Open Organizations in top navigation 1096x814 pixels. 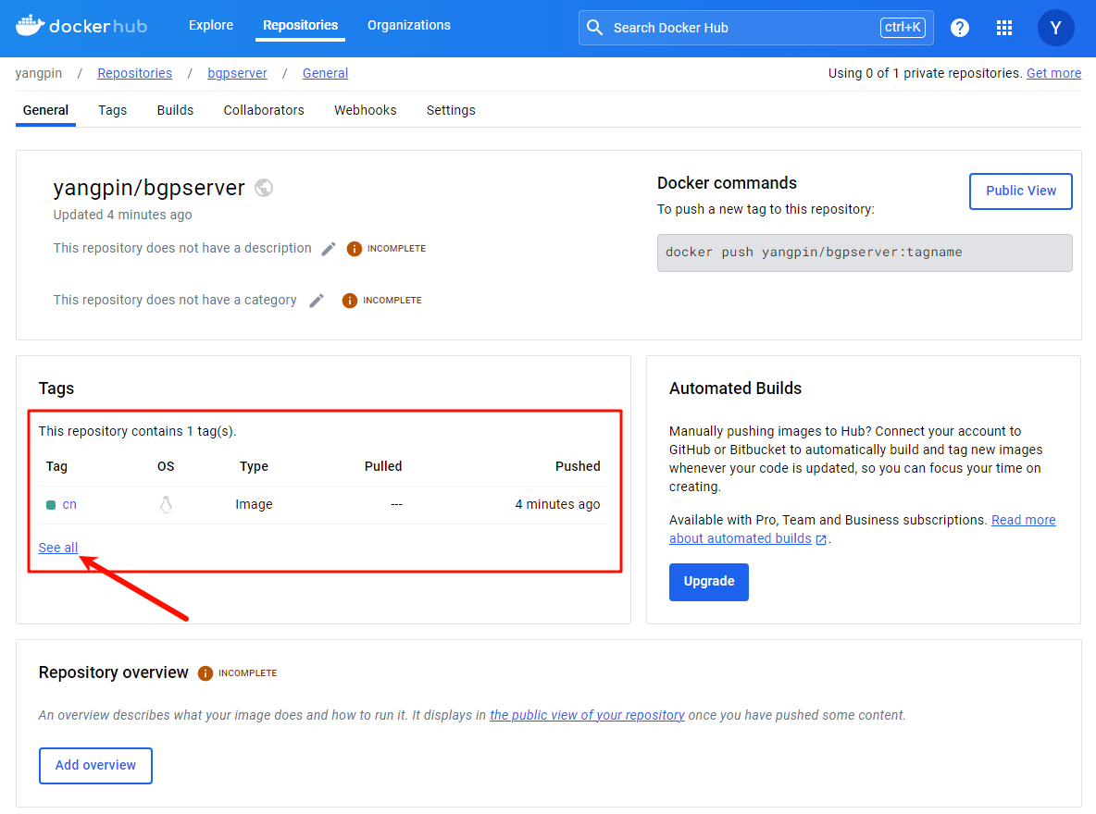[x=409, y=25]
